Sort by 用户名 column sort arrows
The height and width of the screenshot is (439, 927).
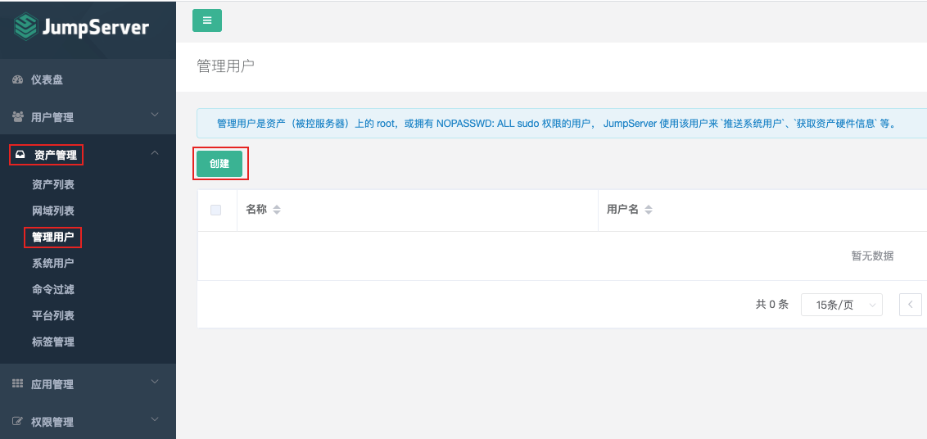pyautogui.click(x=649, y=210)
